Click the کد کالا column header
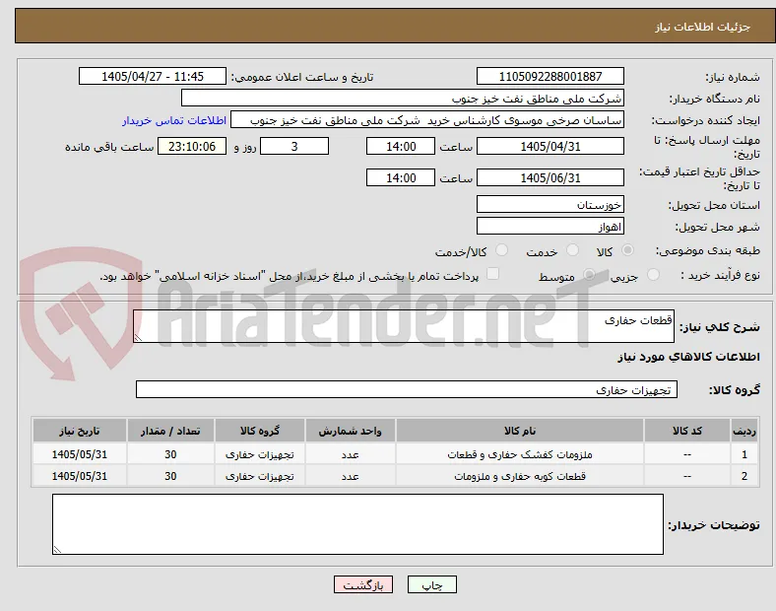This screenshot has height=611, width=776. pyautogui.click(x=687, y=431)
